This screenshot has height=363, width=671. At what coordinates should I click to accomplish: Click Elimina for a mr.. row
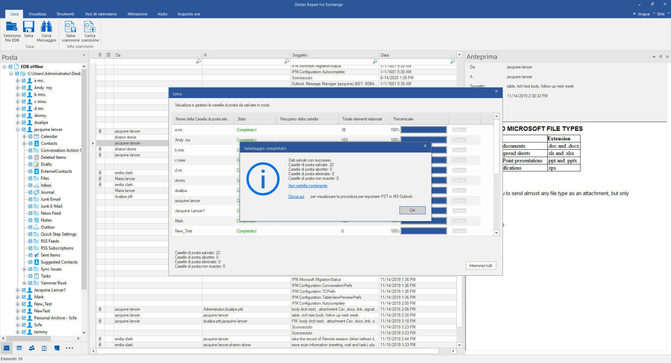[x=459, y=130]
